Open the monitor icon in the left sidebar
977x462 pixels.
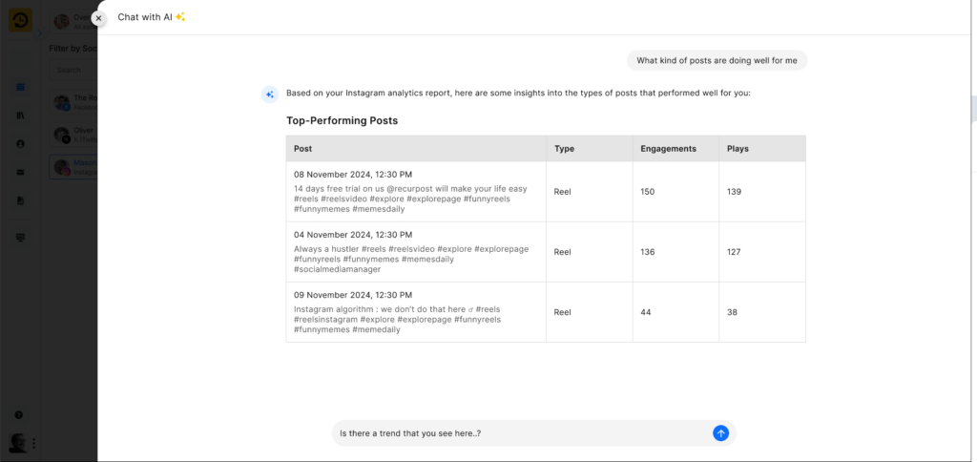coord(20,238)
